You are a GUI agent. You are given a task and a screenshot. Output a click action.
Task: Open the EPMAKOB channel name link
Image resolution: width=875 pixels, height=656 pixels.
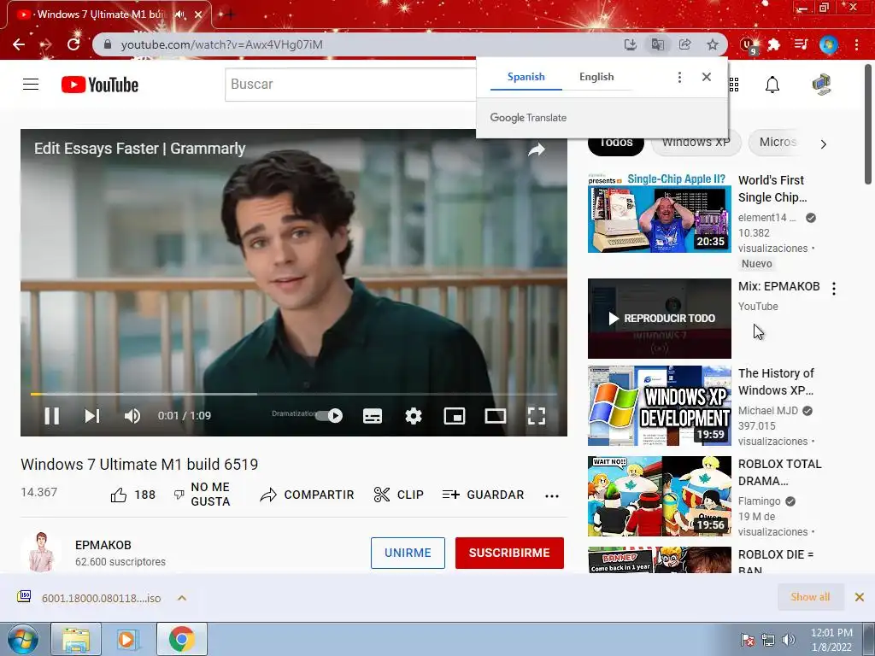tap(103, 545)
